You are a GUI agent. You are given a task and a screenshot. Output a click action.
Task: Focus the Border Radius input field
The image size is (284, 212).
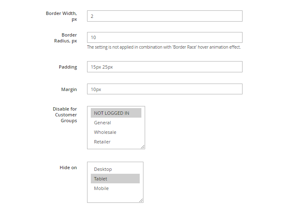click(164, 37)
